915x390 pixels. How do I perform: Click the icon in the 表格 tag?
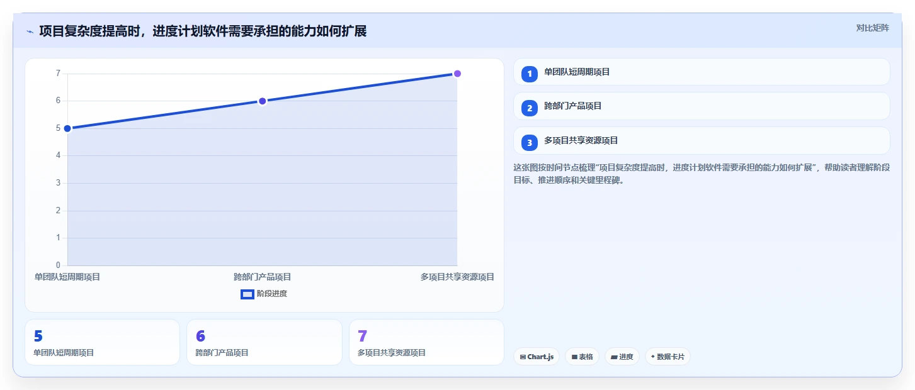(x=574, y=357)
